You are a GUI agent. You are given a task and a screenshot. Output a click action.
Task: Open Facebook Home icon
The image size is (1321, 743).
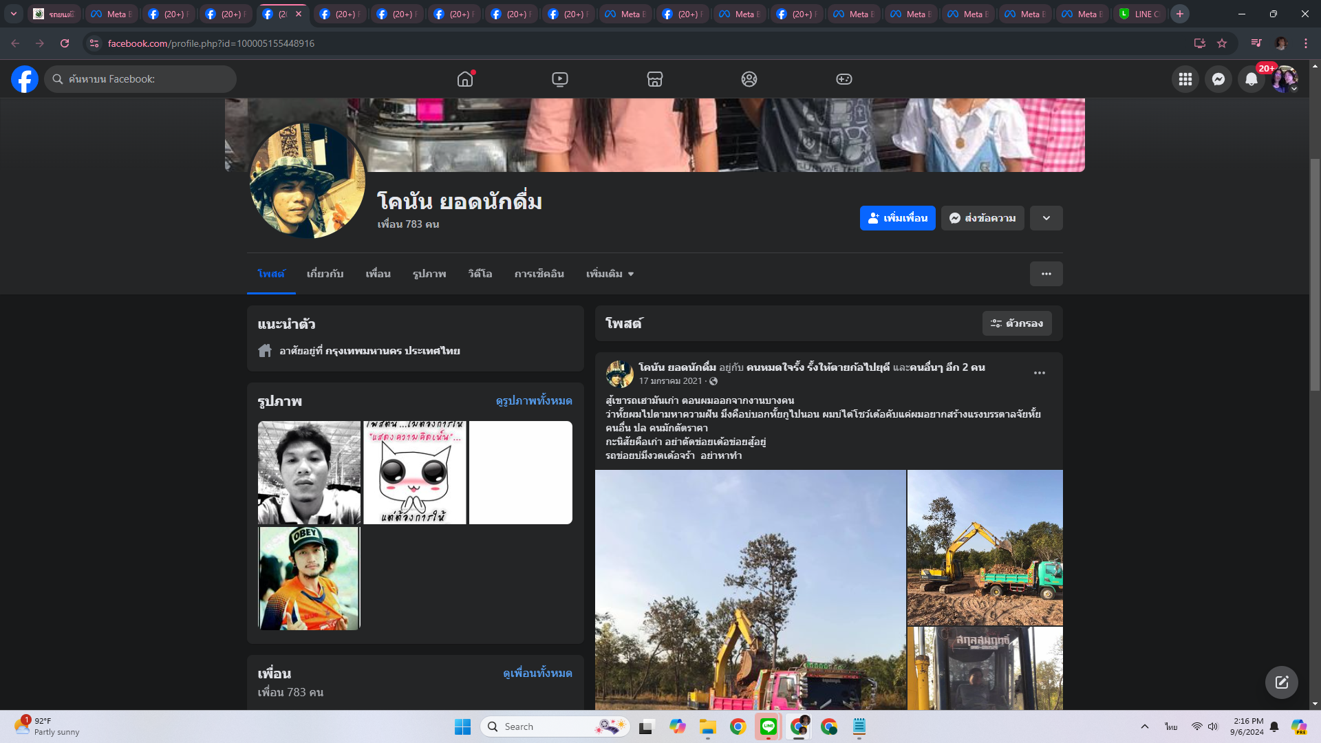pyautogui.click(x=465, y=79)
